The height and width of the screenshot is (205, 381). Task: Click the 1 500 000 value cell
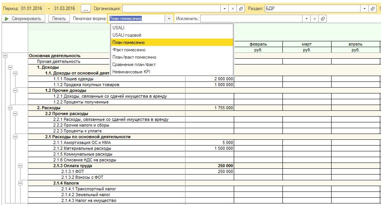(209, 148)
